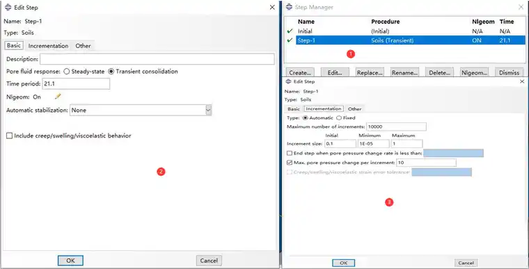Select Transient consolidation radio button
The image size is (529, 269).
click(111, 72)
